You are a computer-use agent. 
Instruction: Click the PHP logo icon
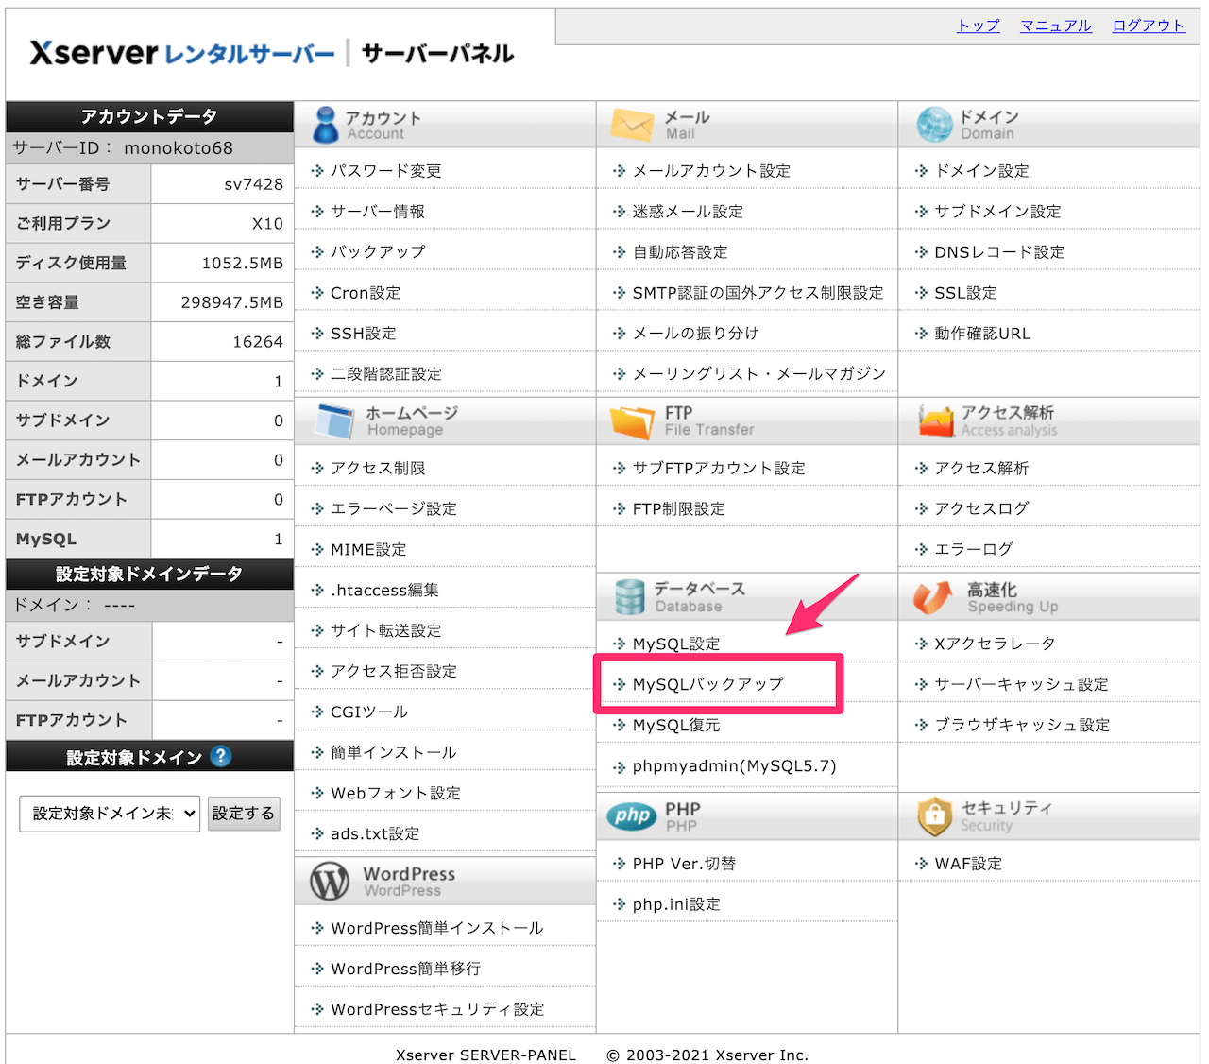click(x=631, y=815)
